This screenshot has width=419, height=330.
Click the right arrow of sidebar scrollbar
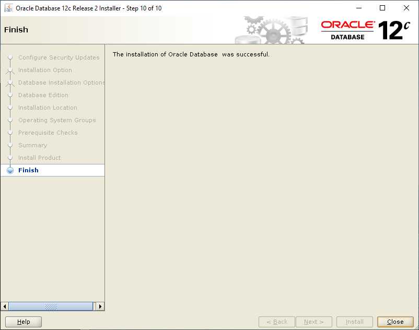(x=100, y=306)
